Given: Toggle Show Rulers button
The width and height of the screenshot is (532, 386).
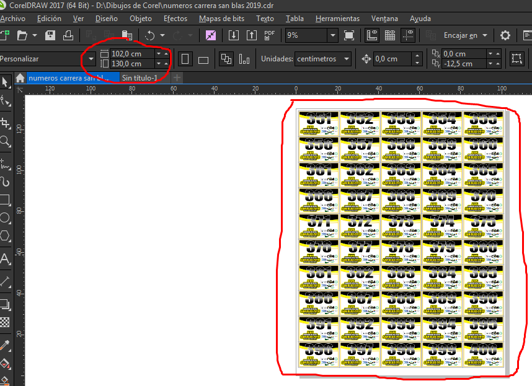Looking at the screenshot, I should [372, 35].
